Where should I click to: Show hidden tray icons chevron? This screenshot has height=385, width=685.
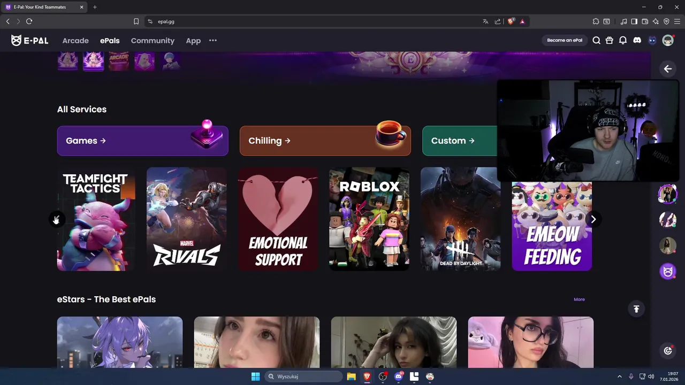click(x=620, y=376)
